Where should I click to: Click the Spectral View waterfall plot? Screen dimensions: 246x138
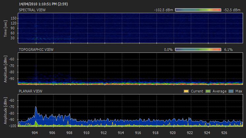130,28
